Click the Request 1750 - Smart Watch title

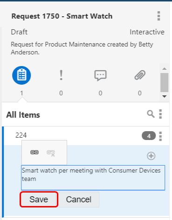[62, 16]
